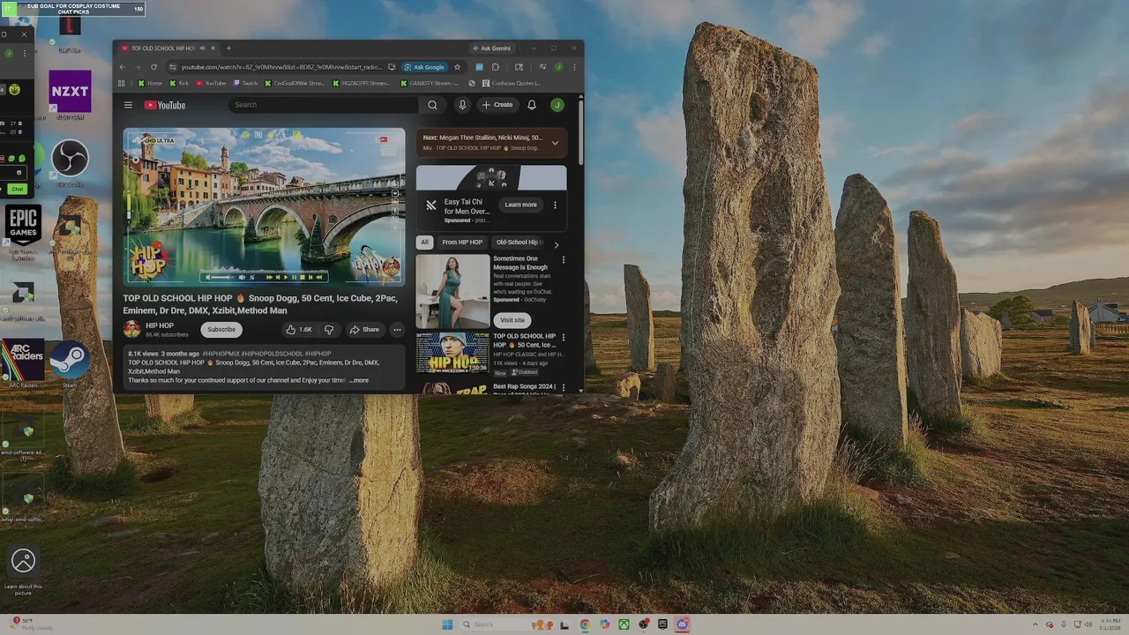
Task: Open the Kick bookmark
Action: point(179,84)
